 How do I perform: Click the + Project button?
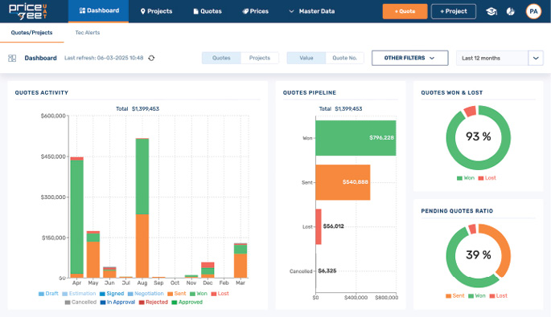pos(454,11)
